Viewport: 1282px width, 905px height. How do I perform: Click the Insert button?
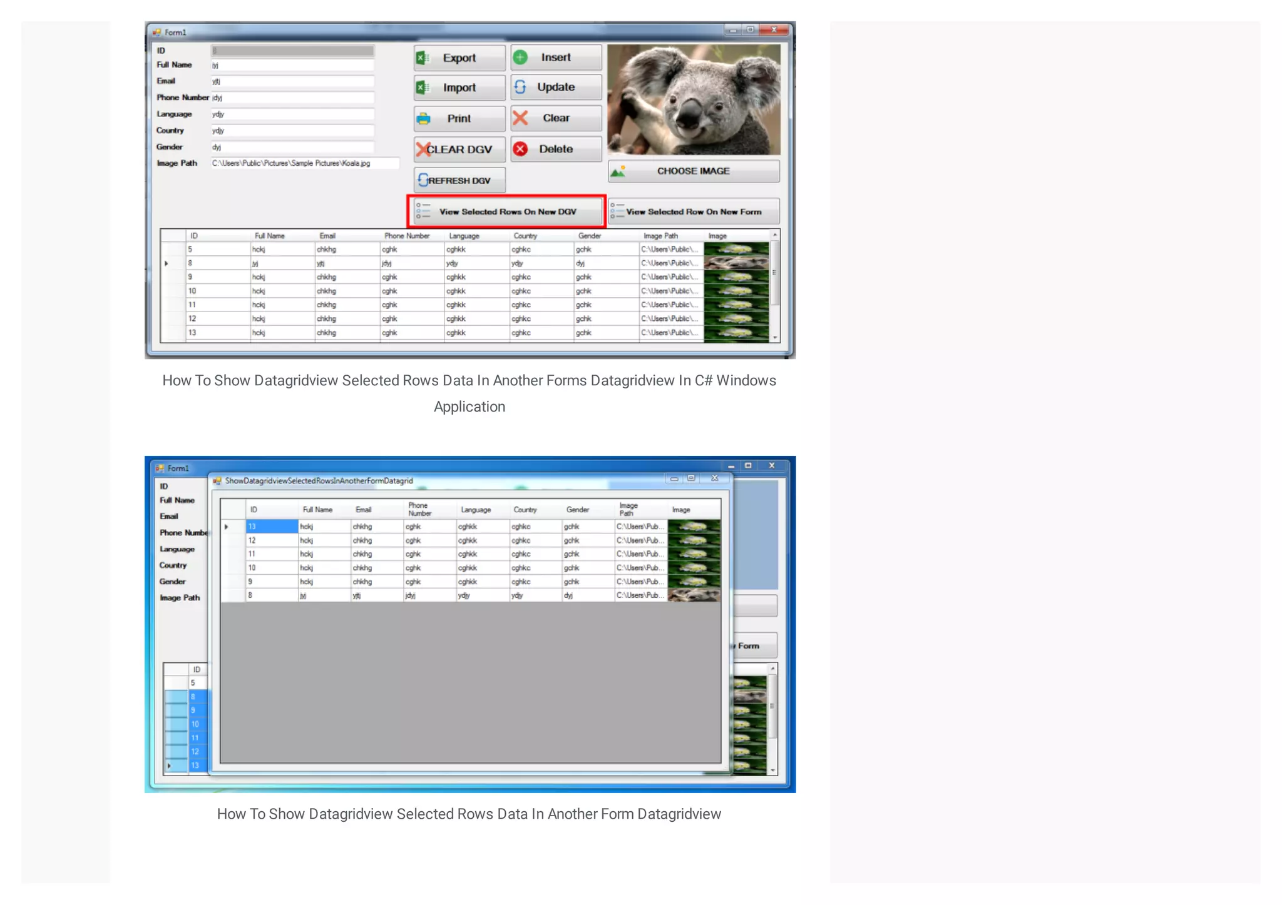click(x=556, y=57)
